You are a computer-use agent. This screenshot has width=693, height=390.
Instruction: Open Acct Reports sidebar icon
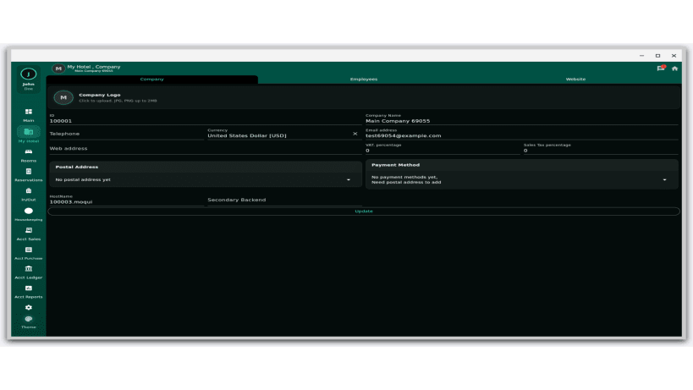(x=28, y=288)
